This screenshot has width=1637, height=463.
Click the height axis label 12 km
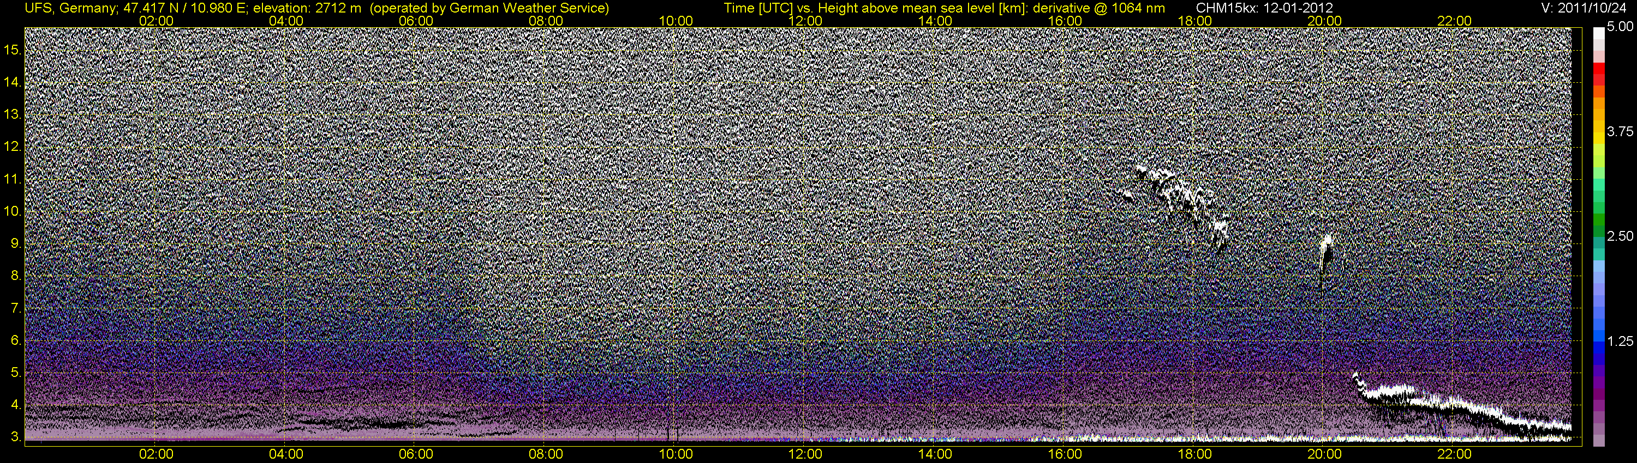(13, 147)
